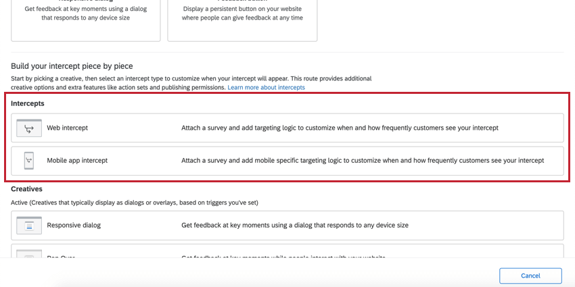575x287 pixels.
Task: Click the Mobile app intercept description text
Action: click(x=363, y=160)
